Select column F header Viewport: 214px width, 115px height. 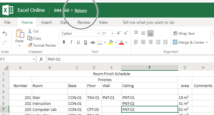[150, 67]
